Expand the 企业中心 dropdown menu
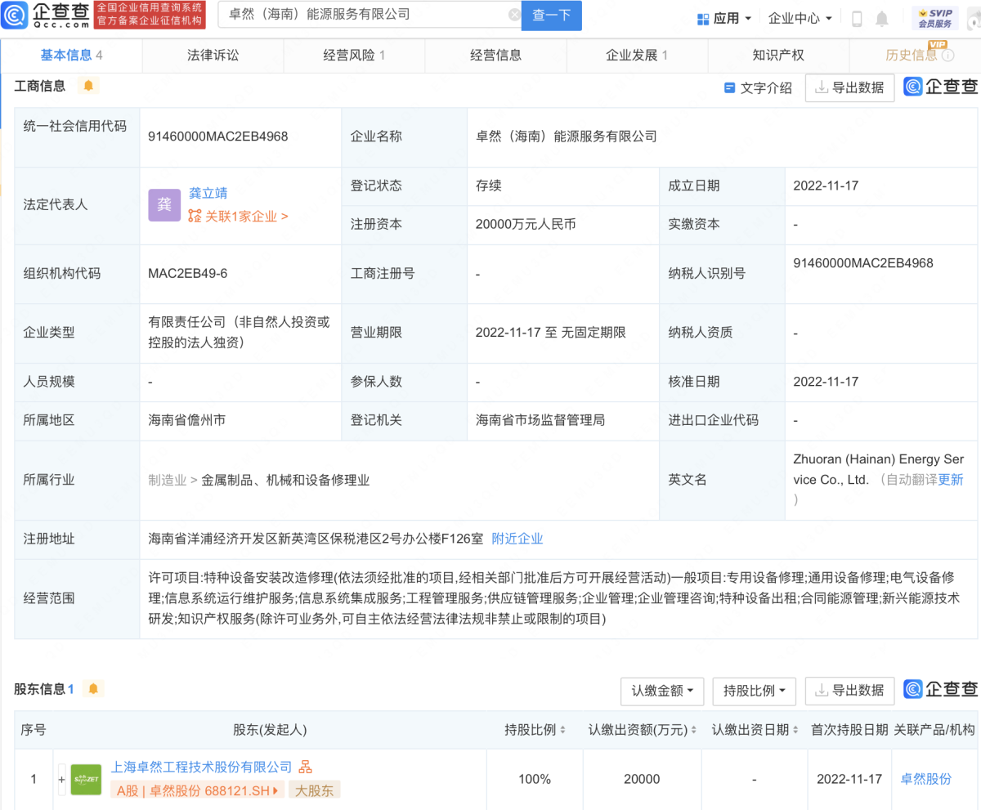The width and height of the screenshot is (981, 810). (800, 18)
